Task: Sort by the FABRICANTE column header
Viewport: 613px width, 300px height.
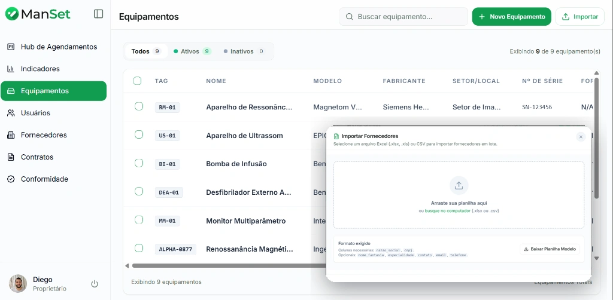Action: point(404,81)
